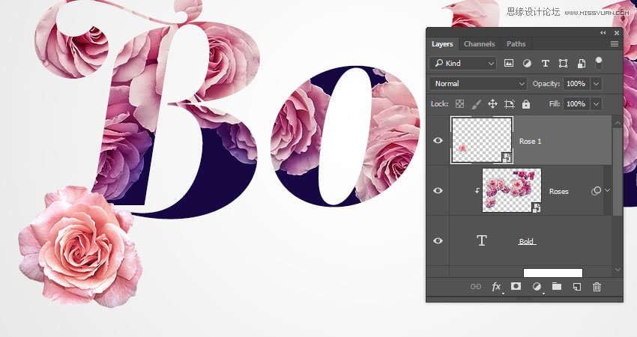Switch to the Layers tab
Screen dimensions: 637x337
click(442, 44)
